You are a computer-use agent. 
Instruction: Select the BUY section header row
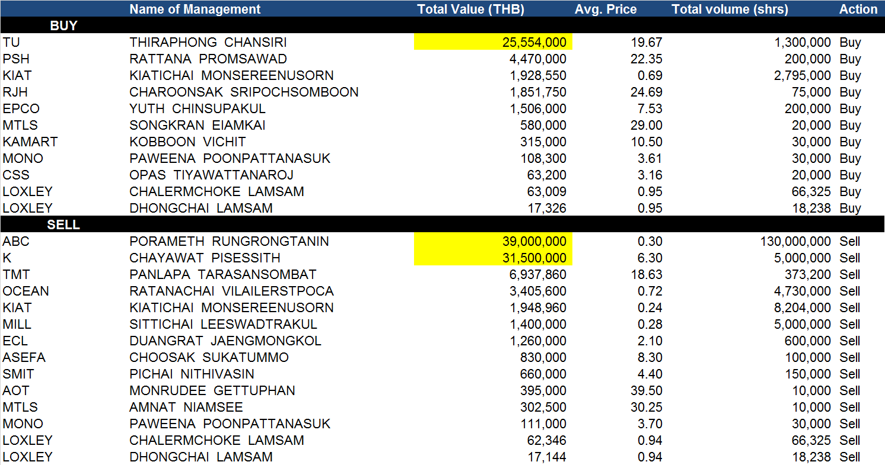(x=442, y=25)
